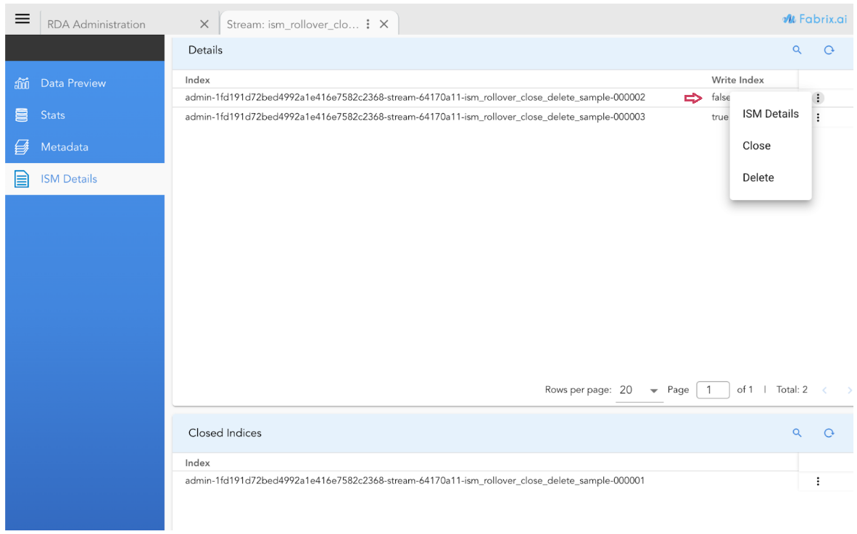Open actions menu for sample-000003 index
The image size is (857, 534).
[818, 117]
